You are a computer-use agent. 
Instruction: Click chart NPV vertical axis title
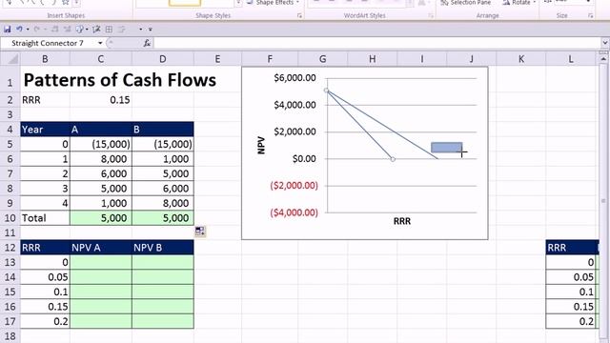(x=261, y=145)
